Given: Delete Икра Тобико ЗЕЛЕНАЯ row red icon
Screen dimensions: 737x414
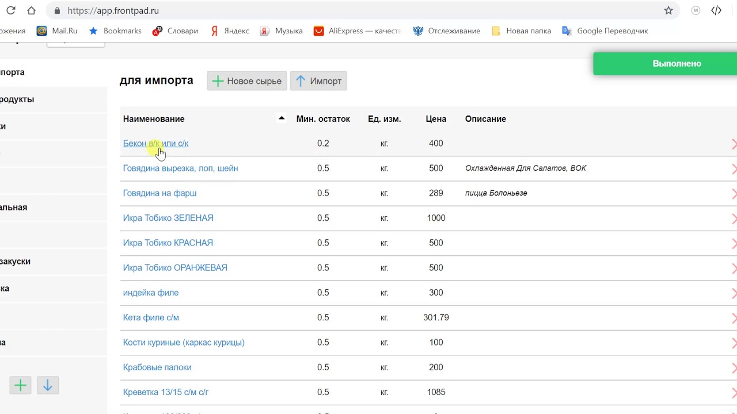Looking at the screenshot, I should [734, 218].
